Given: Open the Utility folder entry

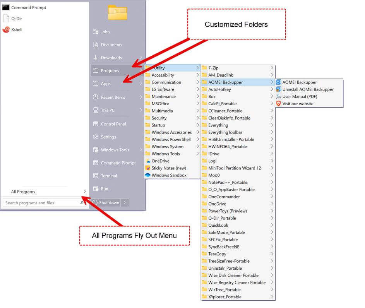Looking at the screenshot, I should (173, 68).
